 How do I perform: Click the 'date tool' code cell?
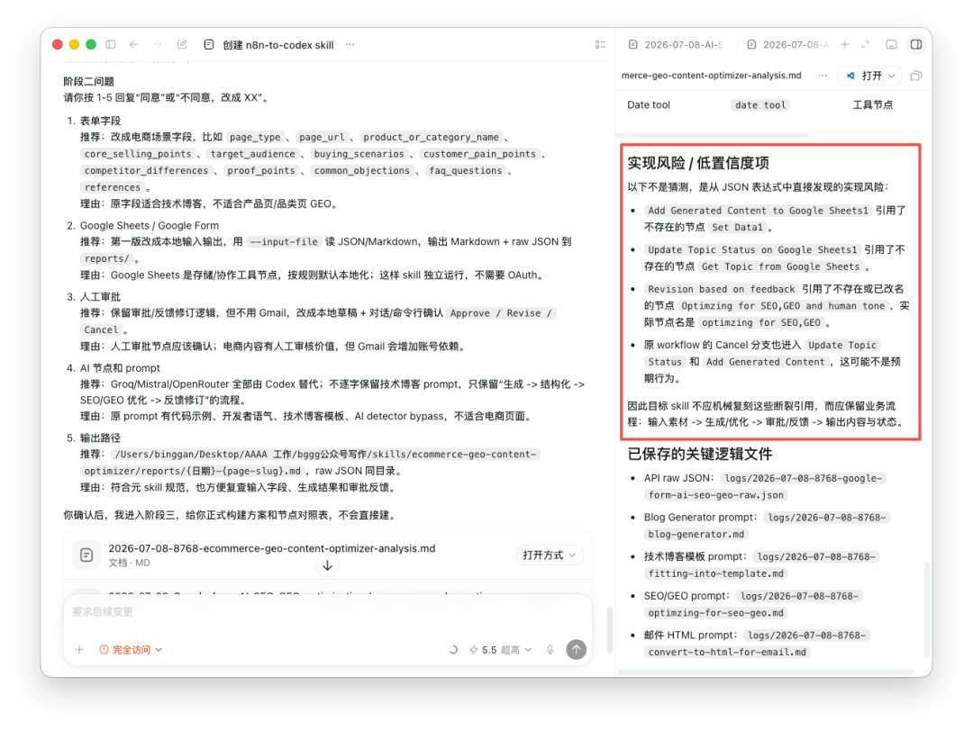(760, 105)
